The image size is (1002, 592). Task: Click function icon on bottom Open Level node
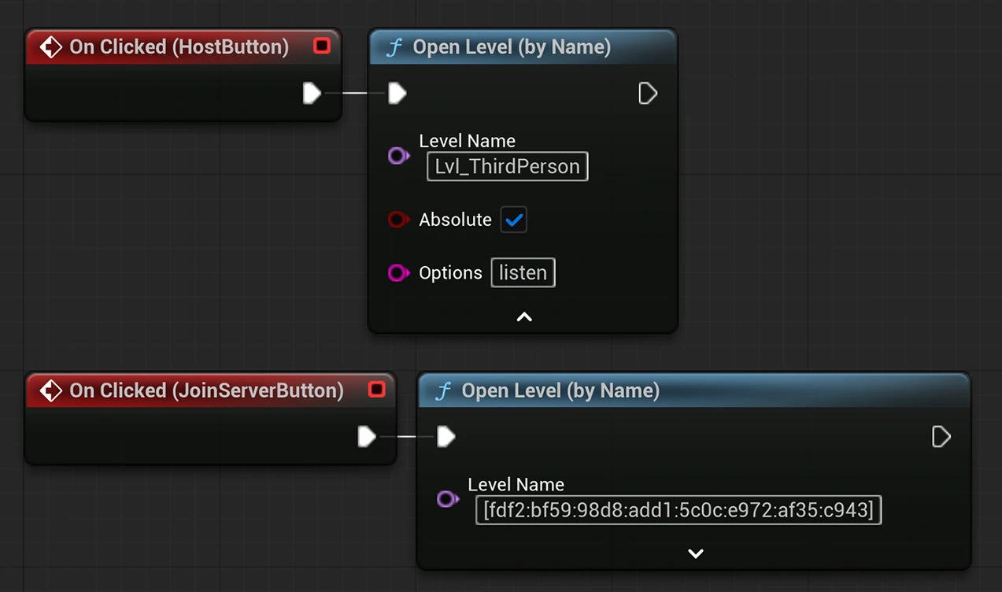pyautogui.click(x=443, y=390)
